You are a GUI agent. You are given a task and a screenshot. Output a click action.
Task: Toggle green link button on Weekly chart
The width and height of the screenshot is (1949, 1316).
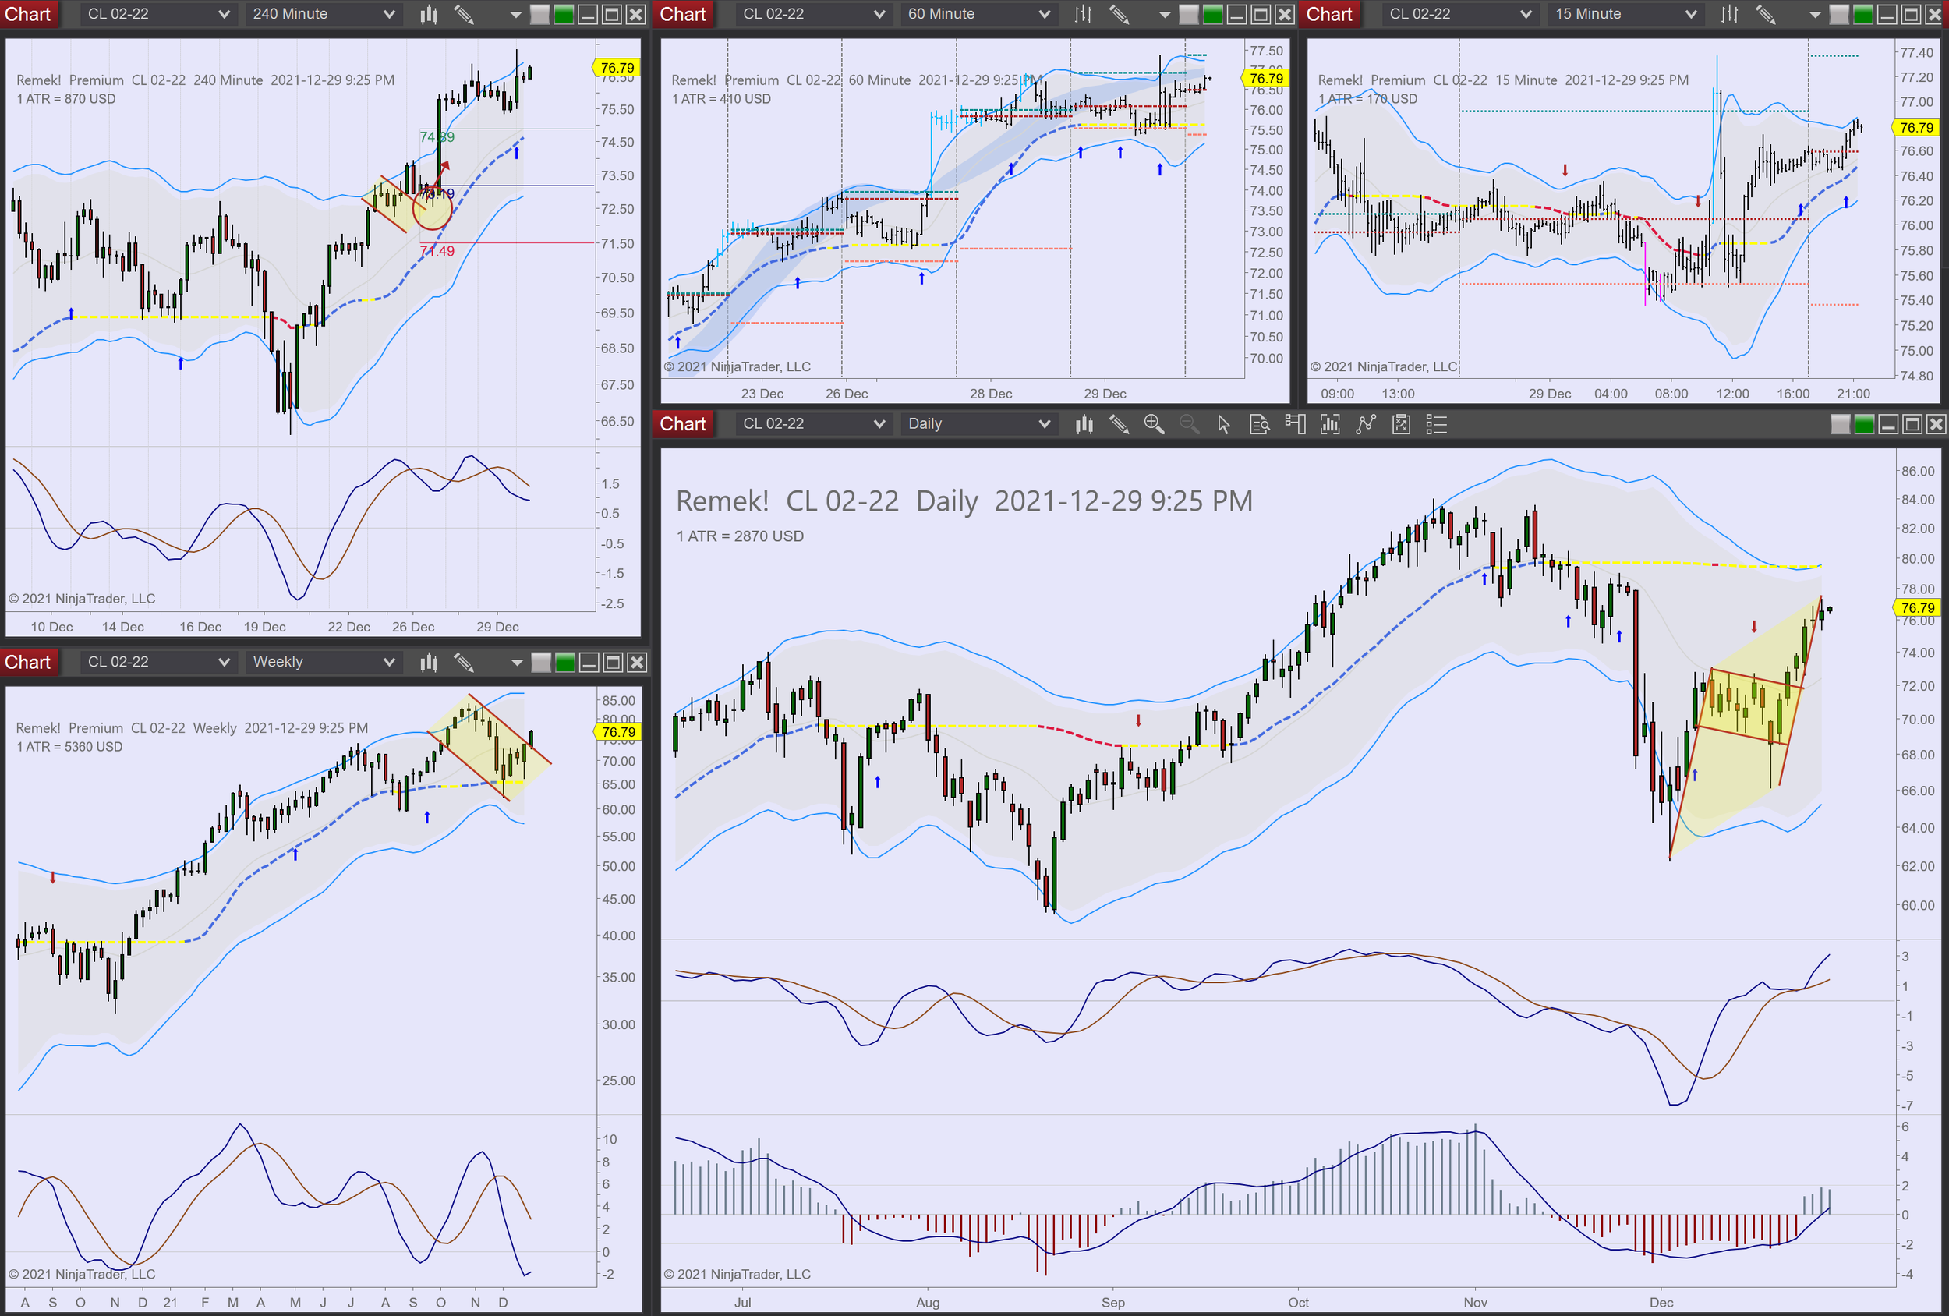click(565, 663)
